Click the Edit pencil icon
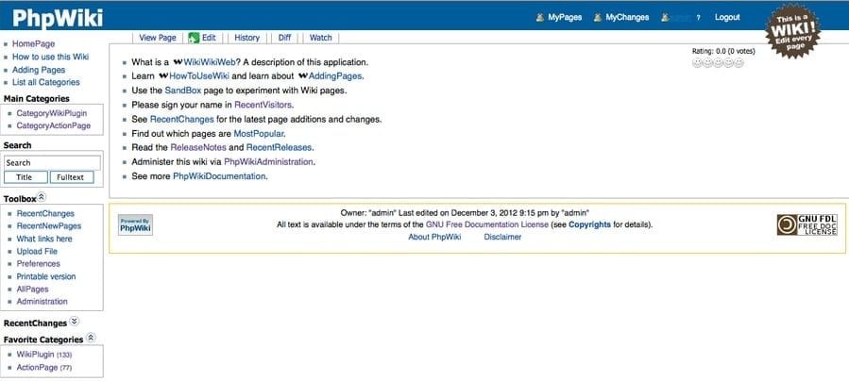The width and height of the screenshot is (849, 381). [193, 38]
